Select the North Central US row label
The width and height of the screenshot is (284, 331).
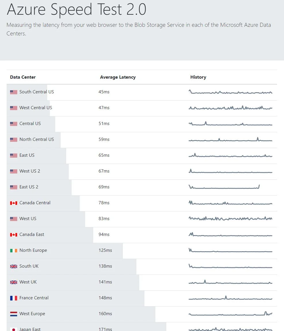pos(37,139)
